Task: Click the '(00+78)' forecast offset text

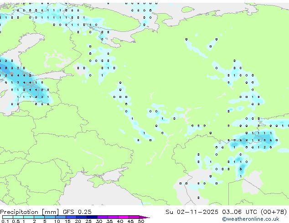Action: click(274, 212)
